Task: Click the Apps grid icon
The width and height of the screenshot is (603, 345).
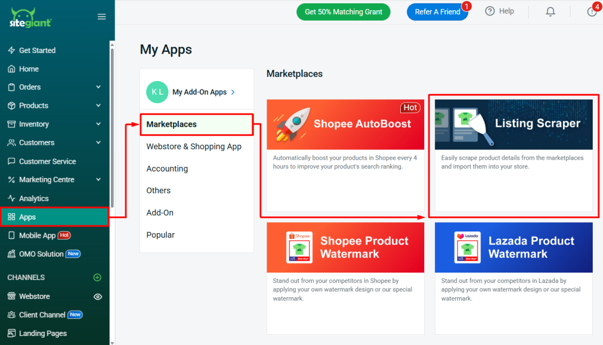Action: [11, 217]
